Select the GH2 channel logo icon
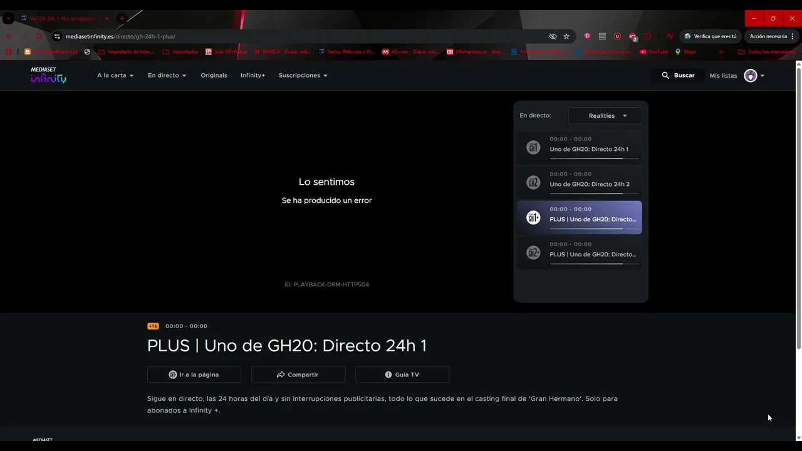This screenshot has width=802, height=451. coord(533,182)
